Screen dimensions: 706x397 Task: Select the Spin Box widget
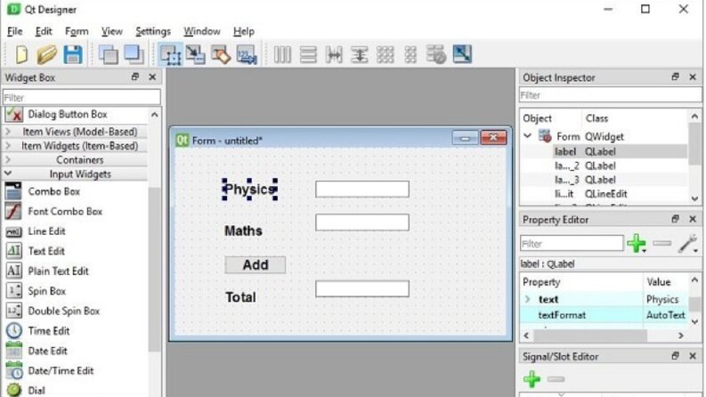(36, 291)
